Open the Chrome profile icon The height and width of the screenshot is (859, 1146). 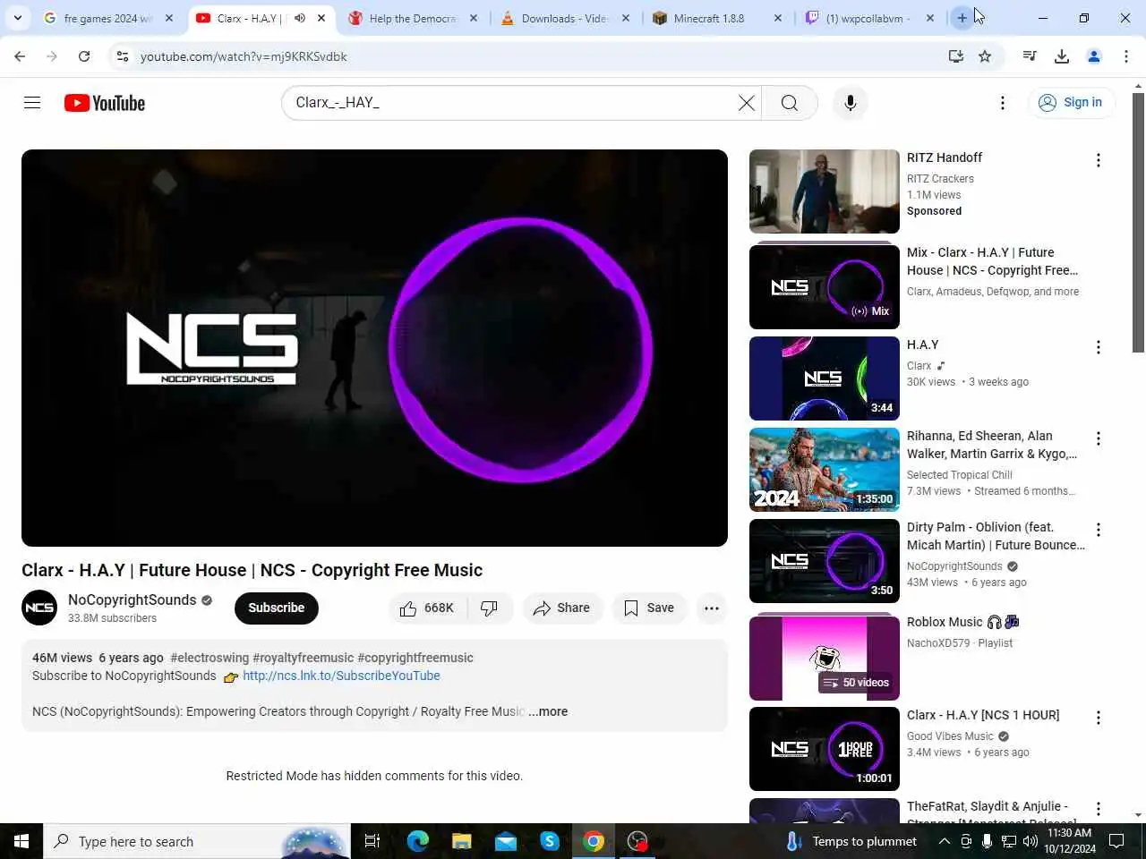point(1094,56)
